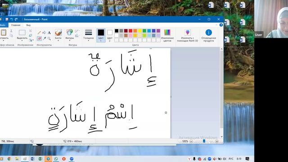Select the Color picker eyedropper tool
288x162 pixels.
(x=44, y=38)
